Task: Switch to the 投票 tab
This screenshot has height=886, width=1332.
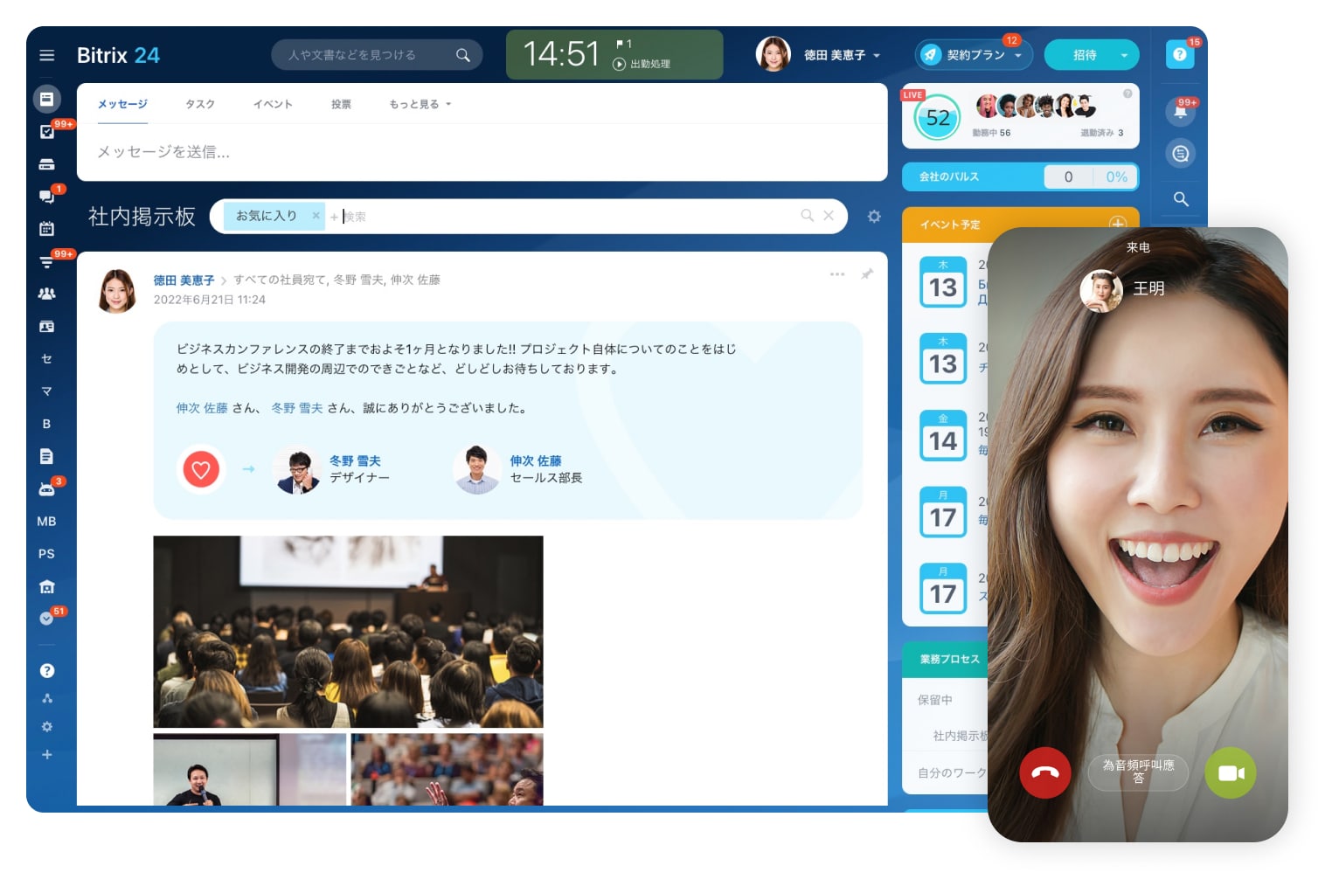Action: 341,104
